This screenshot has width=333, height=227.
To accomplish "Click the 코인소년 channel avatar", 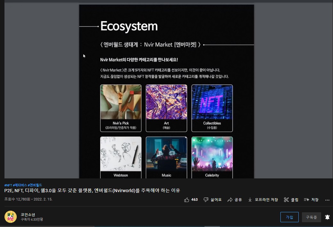I will pos(10,217).
